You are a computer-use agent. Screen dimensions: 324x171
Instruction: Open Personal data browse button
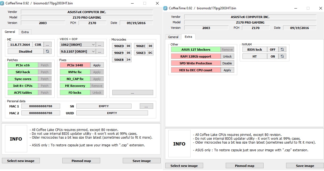point(146,106)
